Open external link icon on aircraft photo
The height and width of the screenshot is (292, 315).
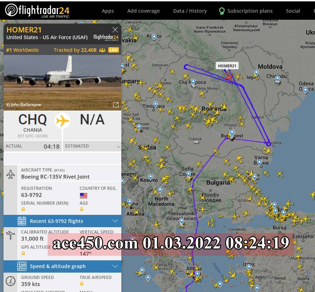tap(116, 105)
